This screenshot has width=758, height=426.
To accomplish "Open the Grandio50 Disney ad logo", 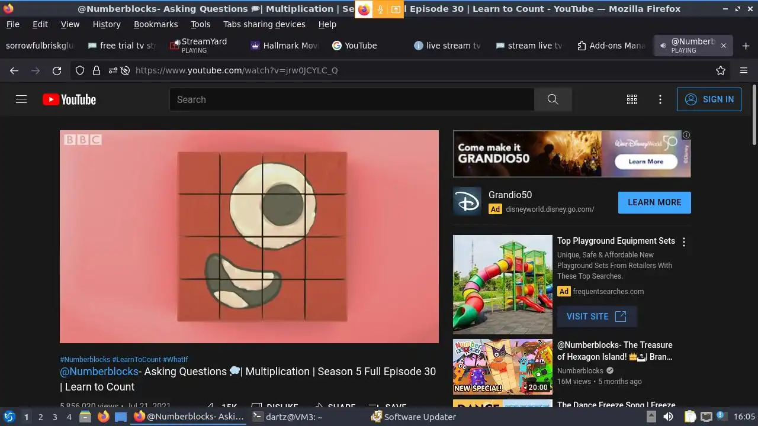I will 467,202.
